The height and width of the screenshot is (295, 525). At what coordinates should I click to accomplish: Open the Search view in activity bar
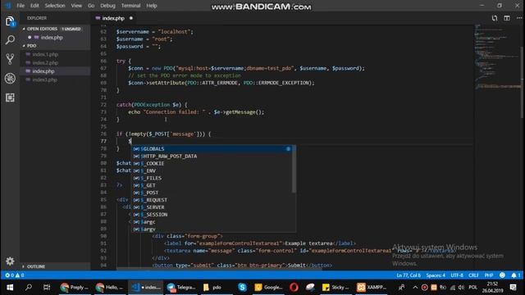[10, 40]
